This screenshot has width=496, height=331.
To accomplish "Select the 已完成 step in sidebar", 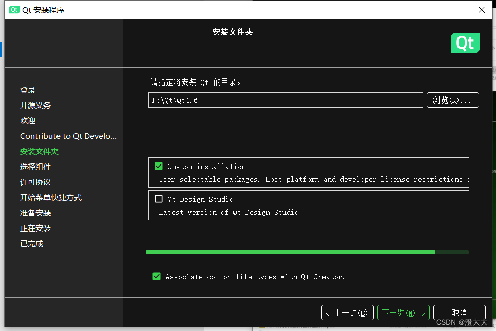I will pos(32,244).
